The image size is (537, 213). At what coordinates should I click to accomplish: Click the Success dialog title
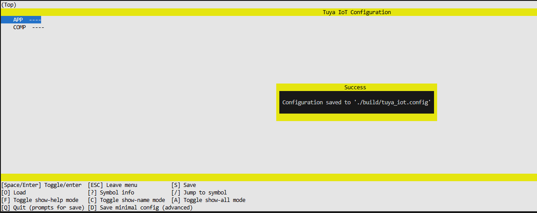(x=355, y=87)
